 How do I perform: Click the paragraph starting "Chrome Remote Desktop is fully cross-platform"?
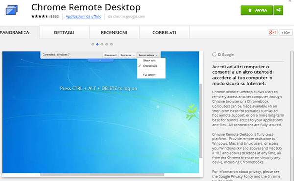[x=247, y=148]
